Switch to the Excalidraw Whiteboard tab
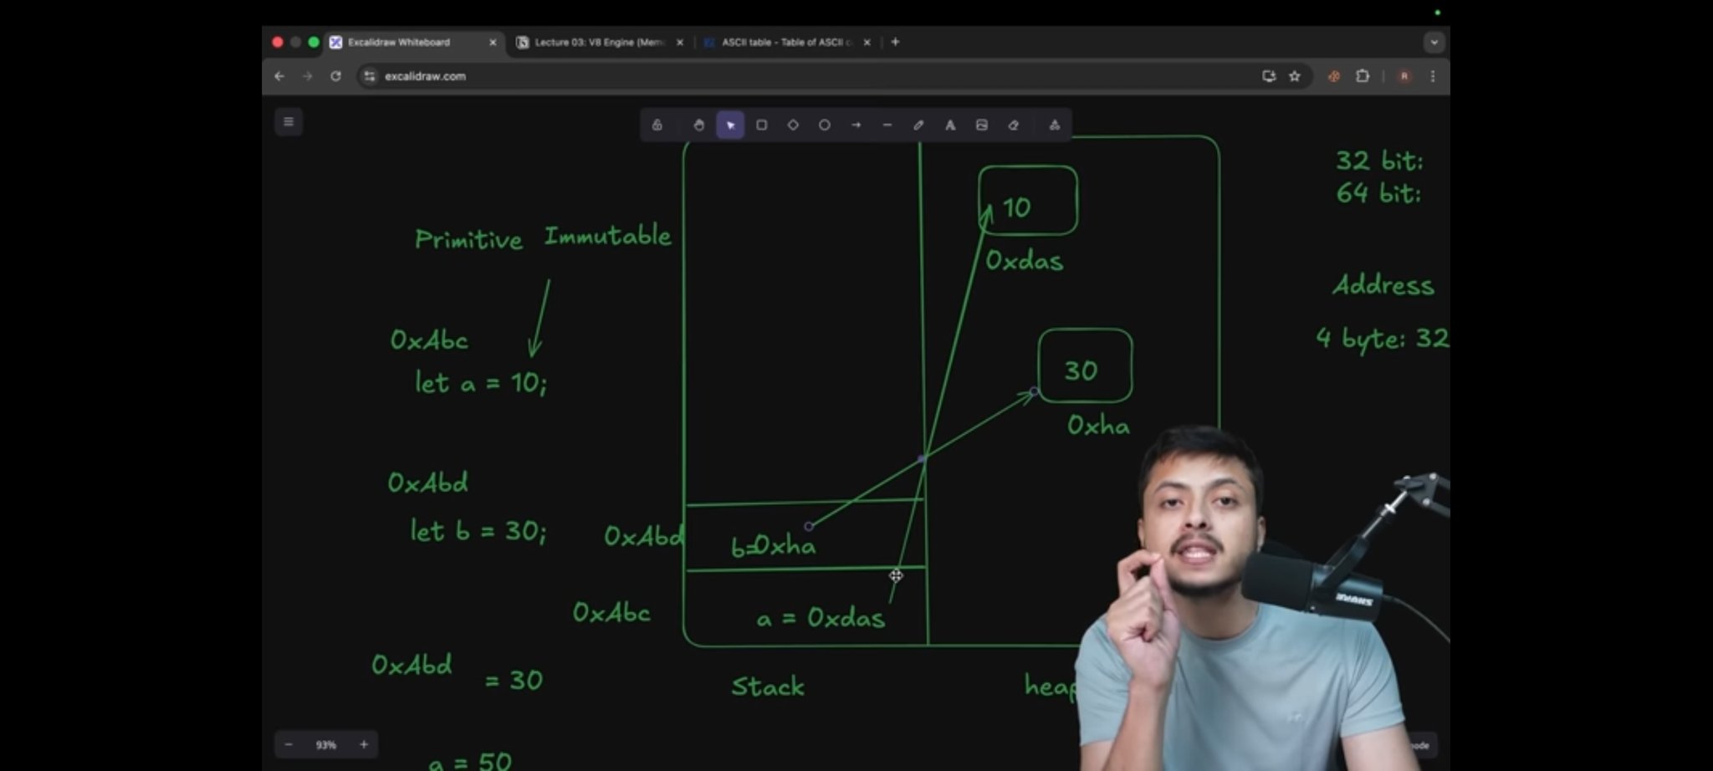The height and width of the screenshot is (771, 1713). click(414, 42)
